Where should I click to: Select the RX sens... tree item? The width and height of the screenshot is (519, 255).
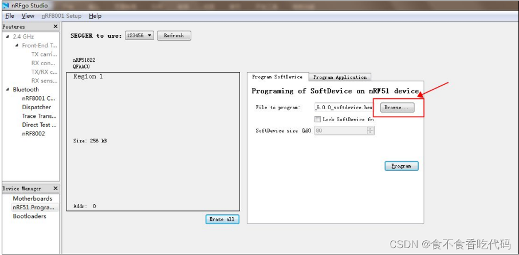coord(44,81)
